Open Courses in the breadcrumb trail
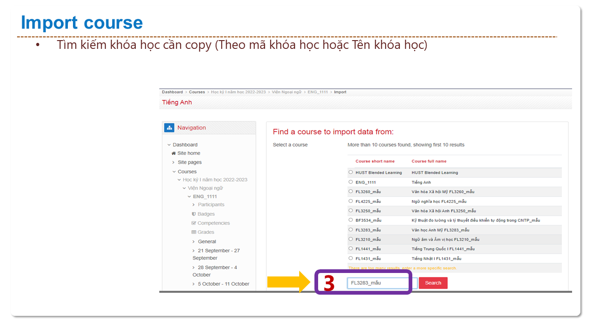This screenshot has height=332, width=591. coord(197,92)
